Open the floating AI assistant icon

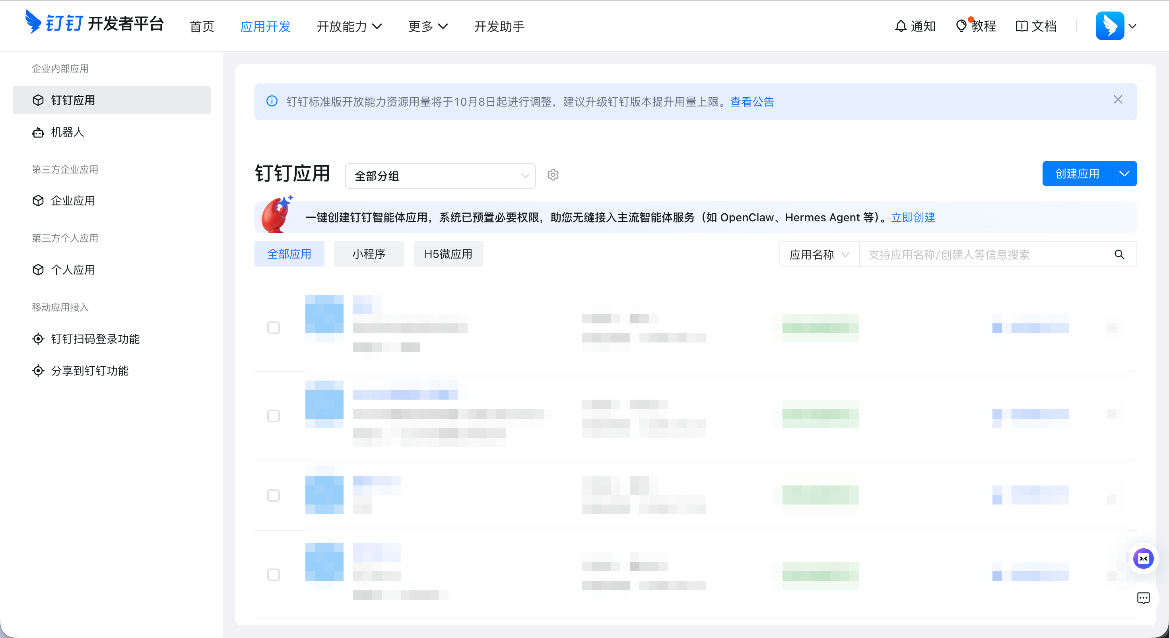1143,559
